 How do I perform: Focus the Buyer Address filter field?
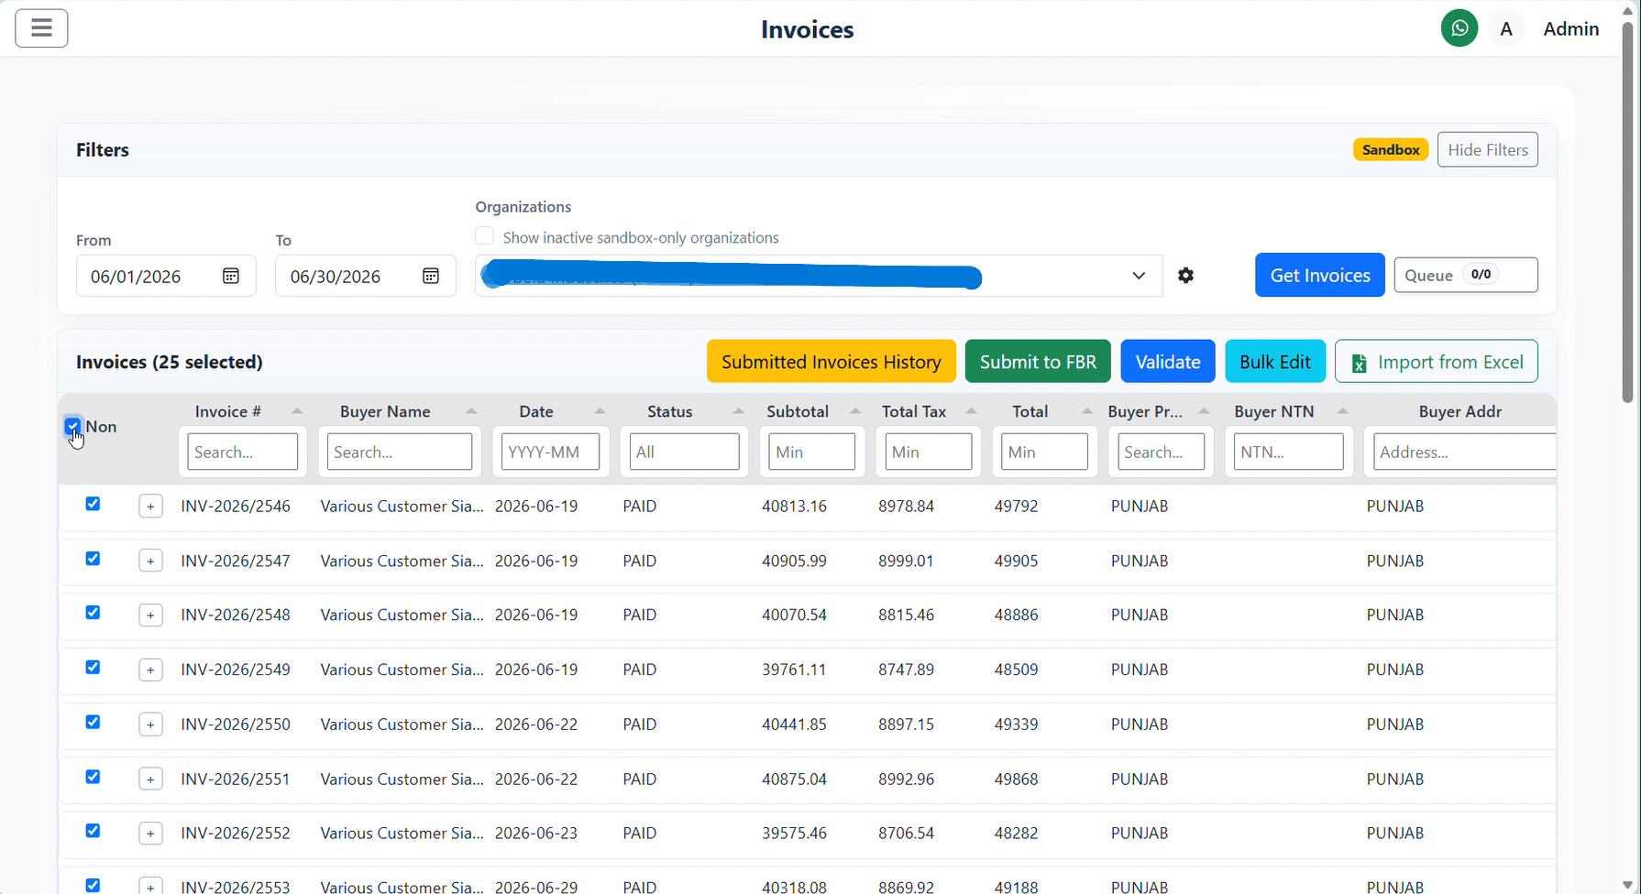coord(1464,452)
